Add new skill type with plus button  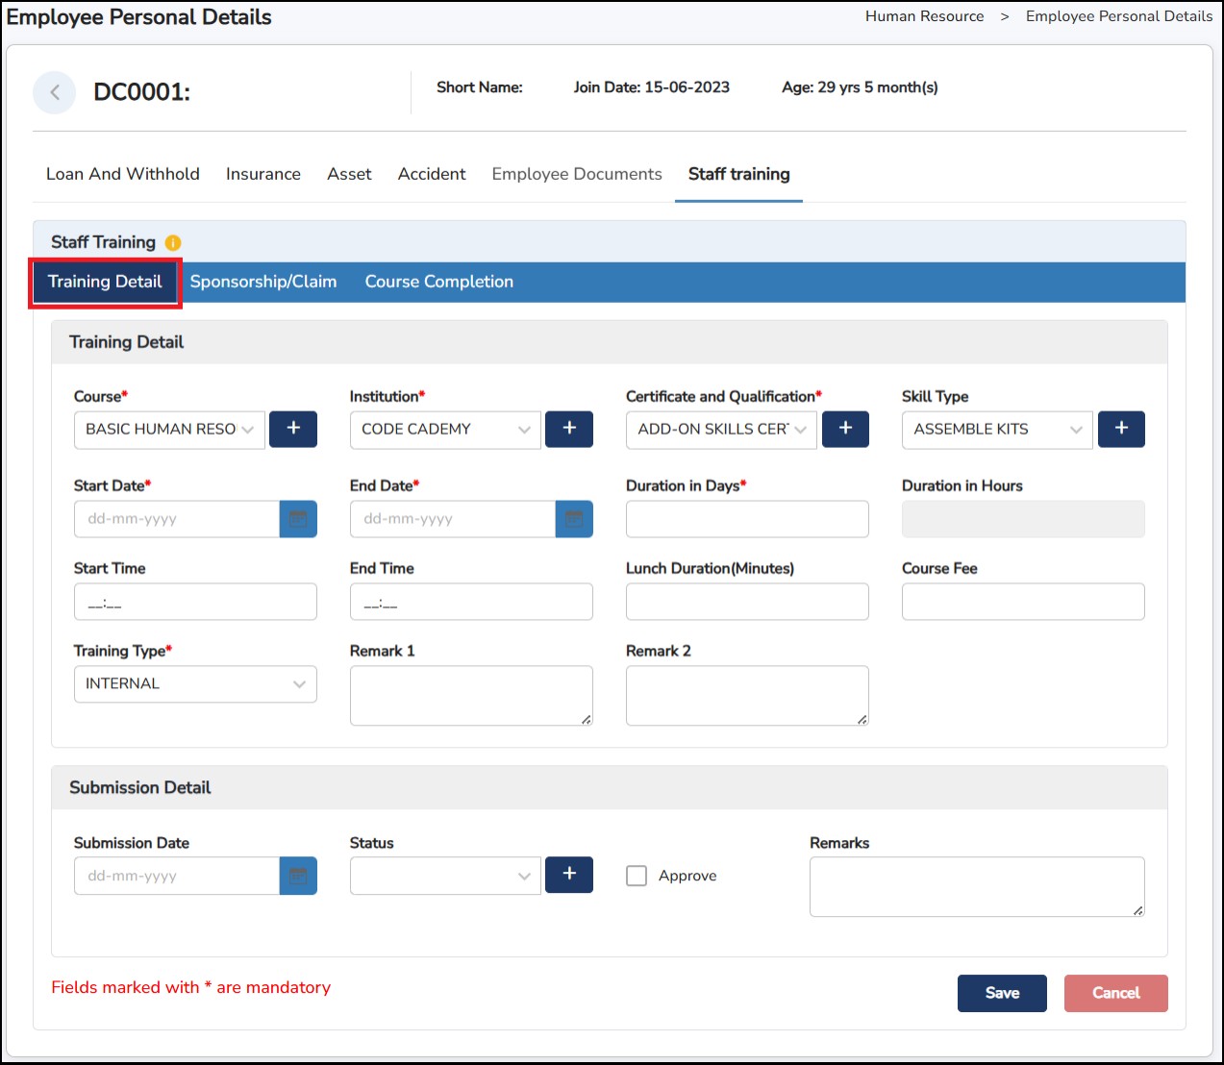click(x=1121, y=429)
